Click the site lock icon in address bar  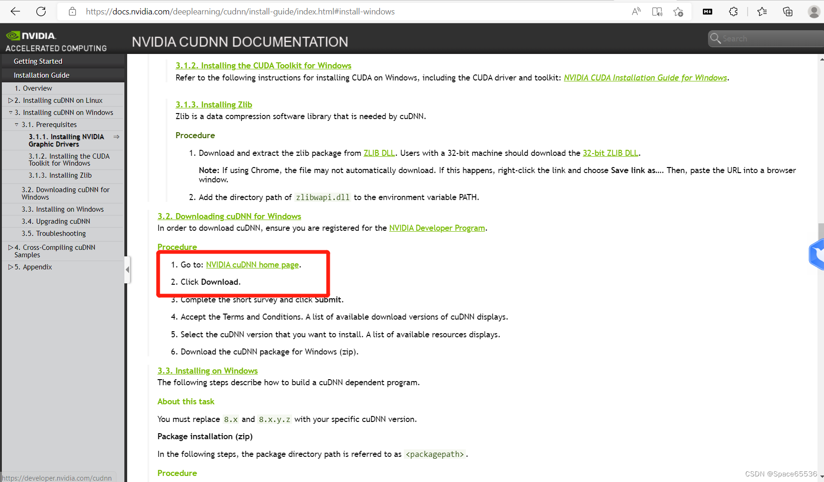[72, 12]
